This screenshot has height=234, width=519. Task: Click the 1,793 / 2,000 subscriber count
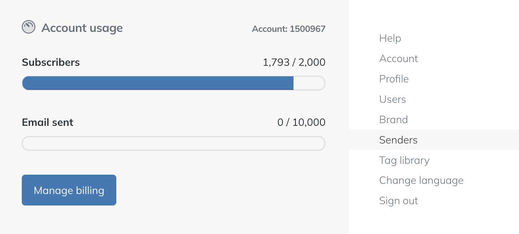(x=294, y=62)
